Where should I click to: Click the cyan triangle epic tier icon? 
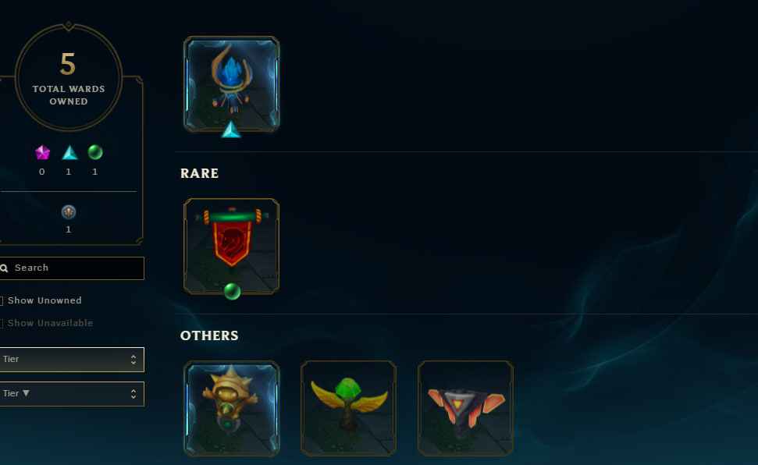click(x=69, y=153)
